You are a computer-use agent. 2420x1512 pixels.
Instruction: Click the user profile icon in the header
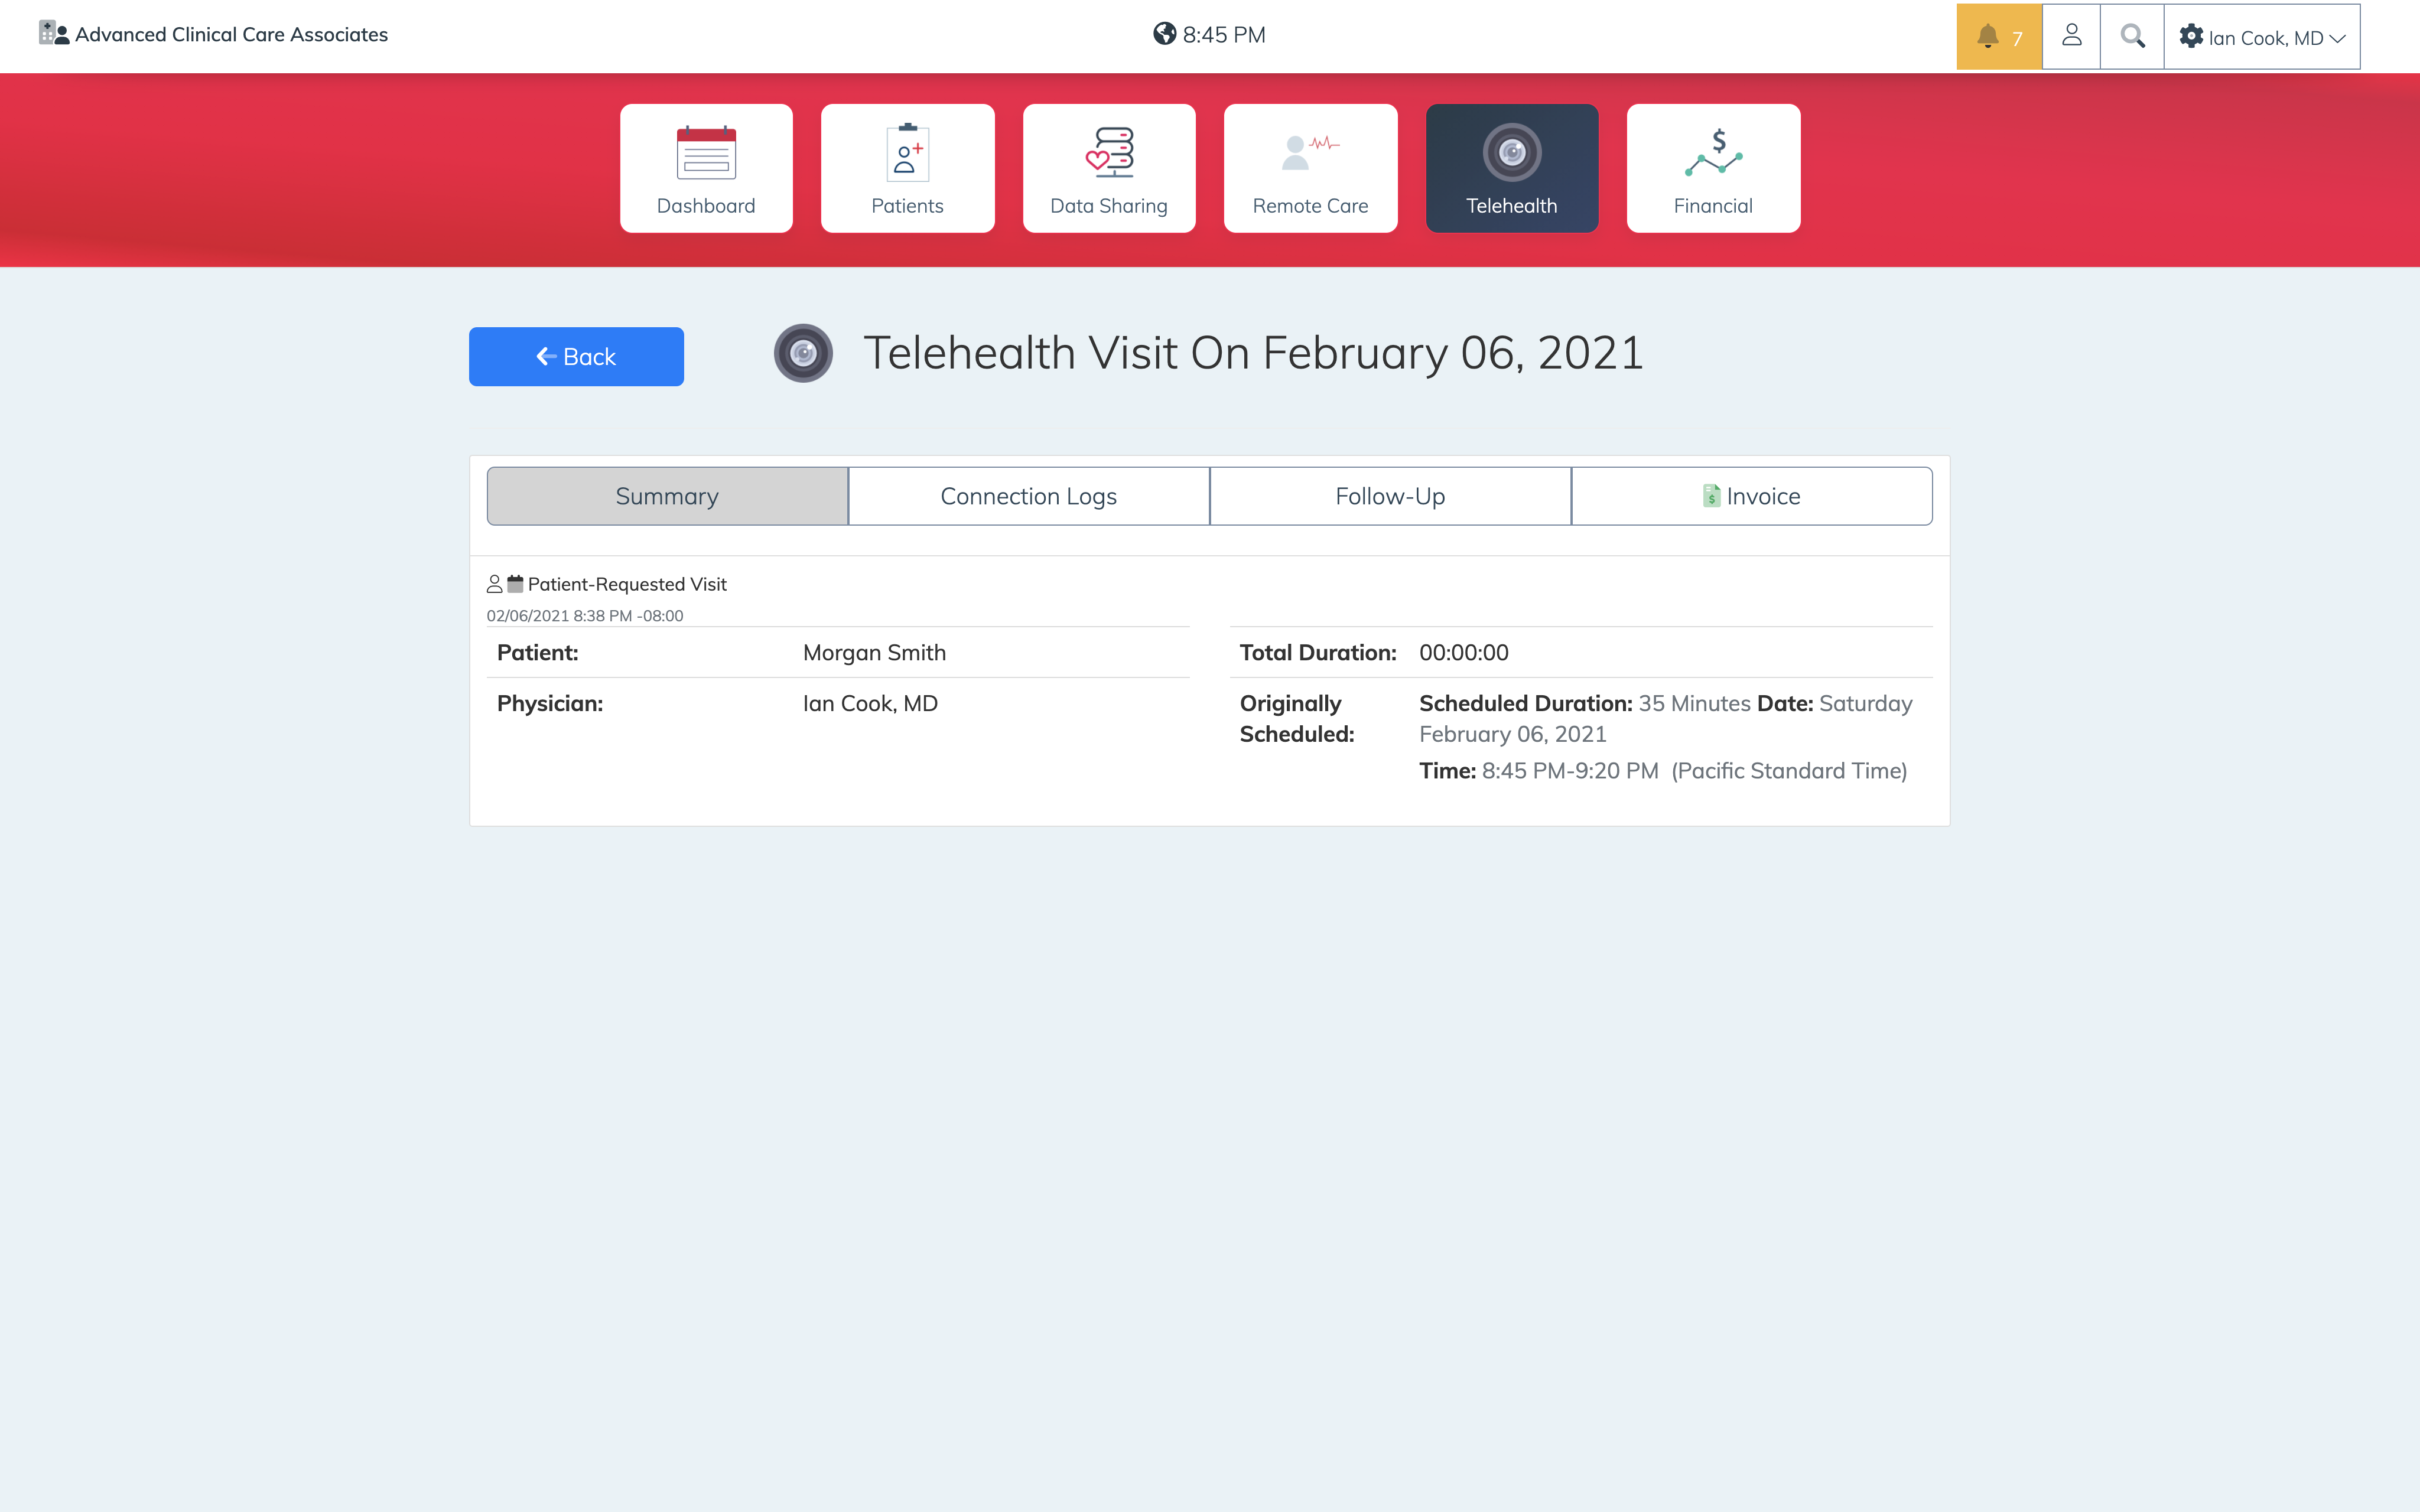click(2071, 36)
